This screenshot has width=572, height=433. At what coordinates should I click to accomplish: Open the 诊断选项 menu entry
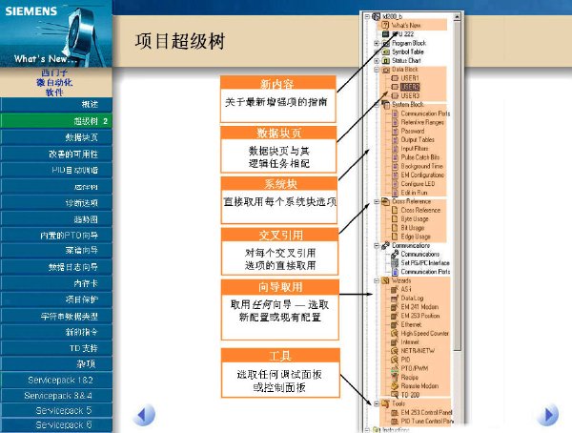point(56,202)
